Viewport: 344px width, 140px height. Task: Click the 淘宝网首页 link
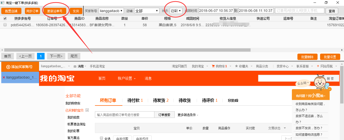[179, 66]
